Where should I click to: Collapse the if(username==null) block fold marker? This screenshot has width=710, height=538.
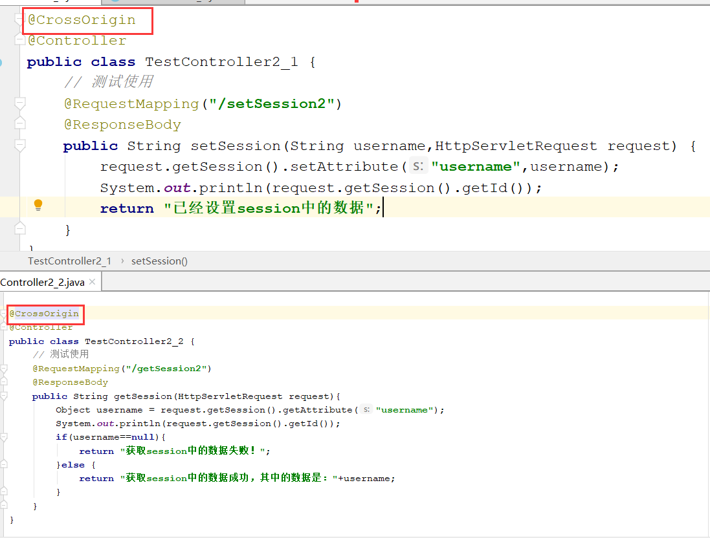click(x=4, y=437)
